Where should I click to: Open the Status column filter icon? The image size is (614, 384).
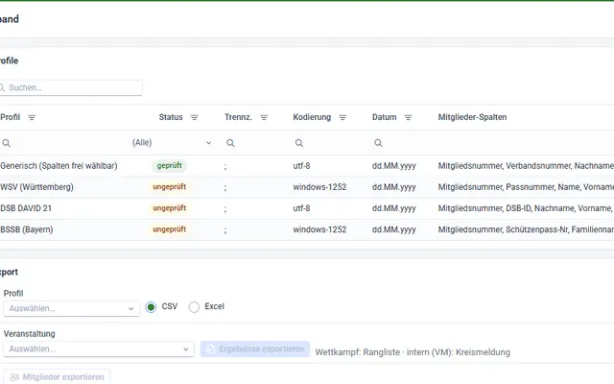tap(194, 117)
